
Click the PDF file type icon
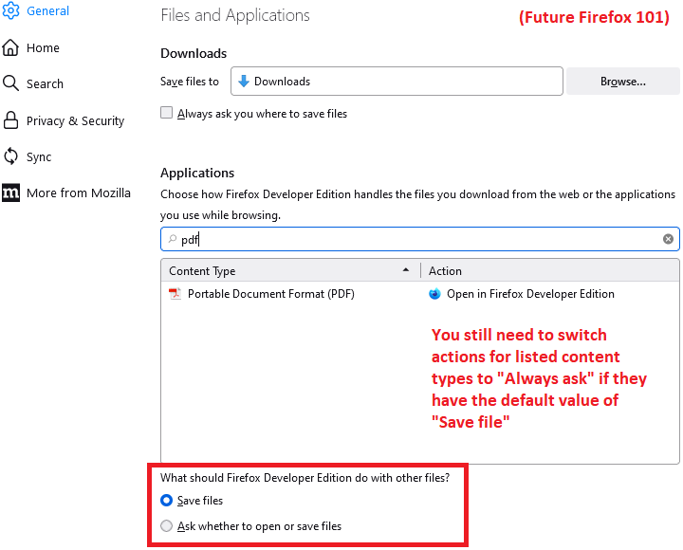(175, 294)
